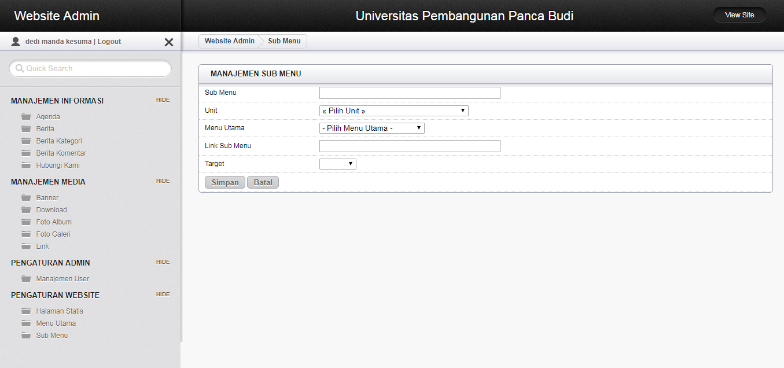Click the folder icon beside Foto Galeri
This screenshot has height=368, width=784.
point(26,234)
